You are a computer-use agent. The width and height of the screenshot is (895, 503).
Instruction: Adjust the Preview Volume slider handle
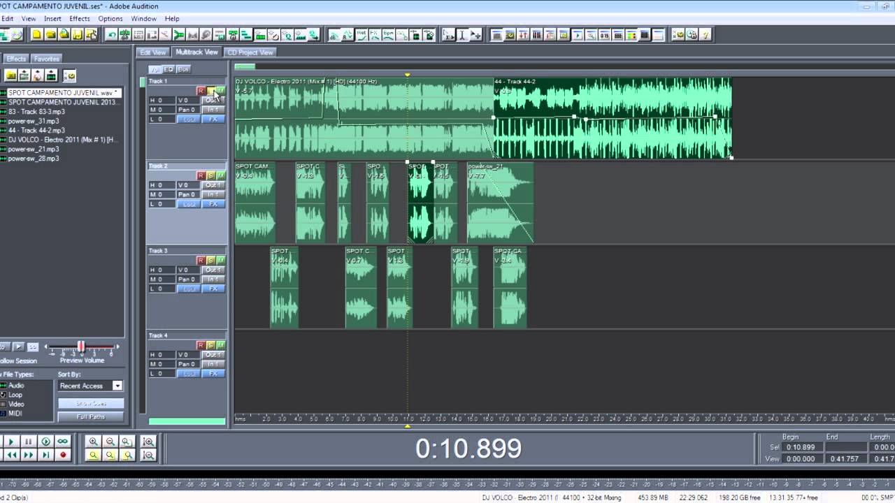tap(81, 347)
